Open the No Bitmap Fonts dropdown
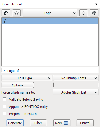Screen dimensions: 100x127 (x=76, y=78)
